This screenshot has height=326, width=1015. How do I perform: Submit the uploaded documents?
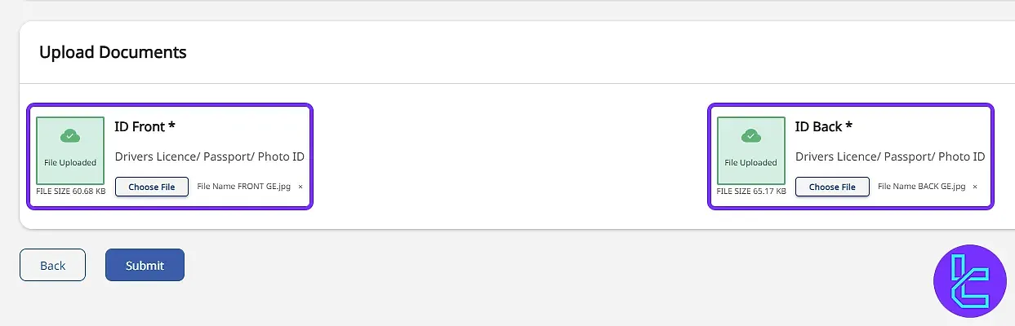click(145, 265)
